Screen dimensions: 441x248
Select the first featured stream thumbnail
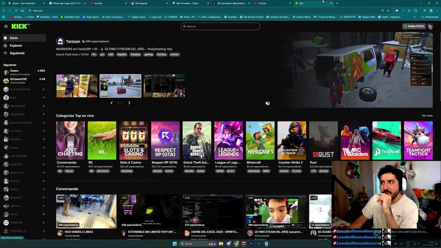point(77,86)
